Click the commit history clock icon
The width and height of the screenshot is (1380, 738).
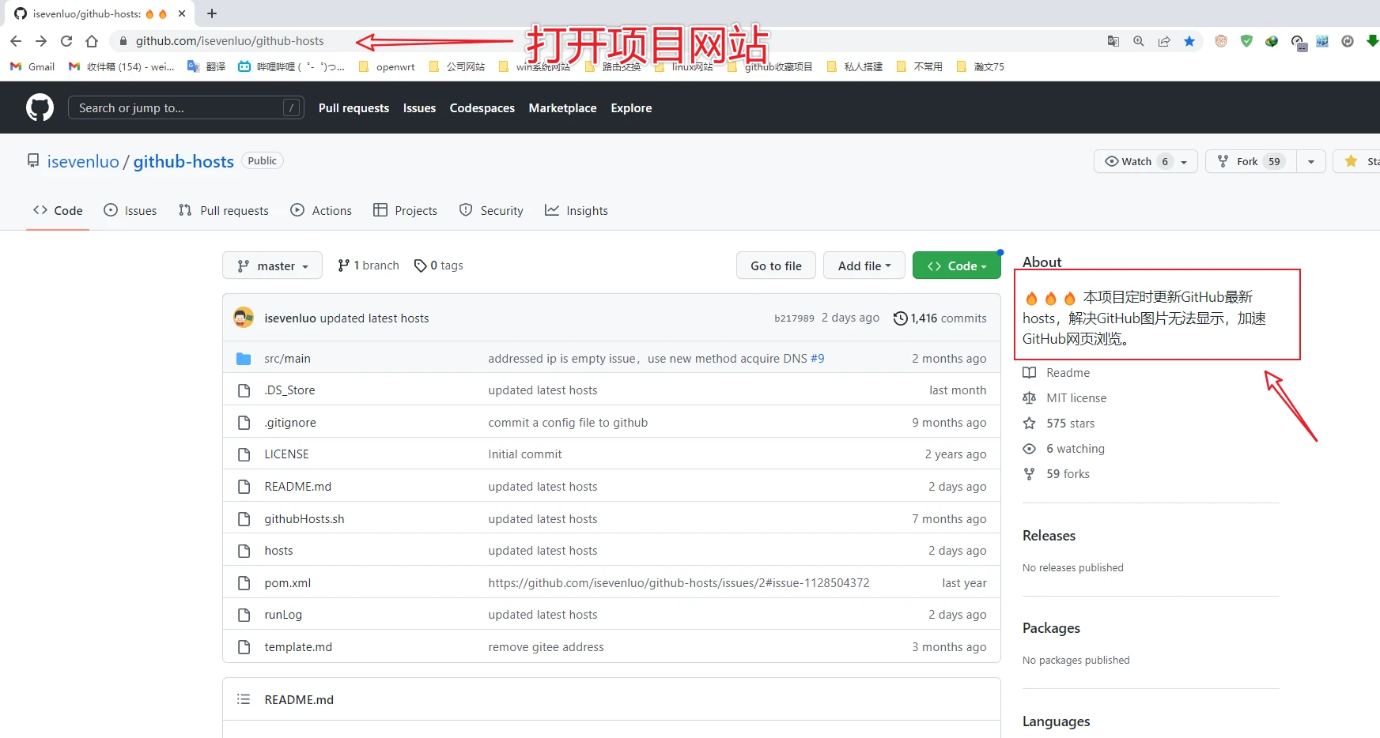(900, 318)
